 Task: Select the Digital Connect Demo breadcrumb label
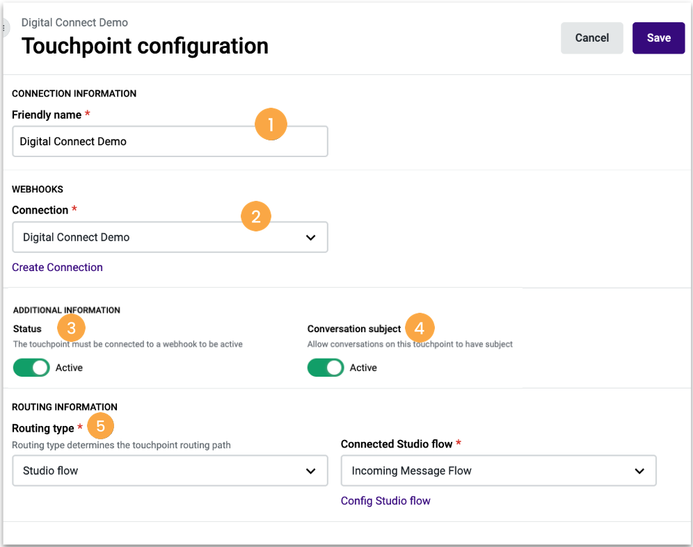click(74, 22)
